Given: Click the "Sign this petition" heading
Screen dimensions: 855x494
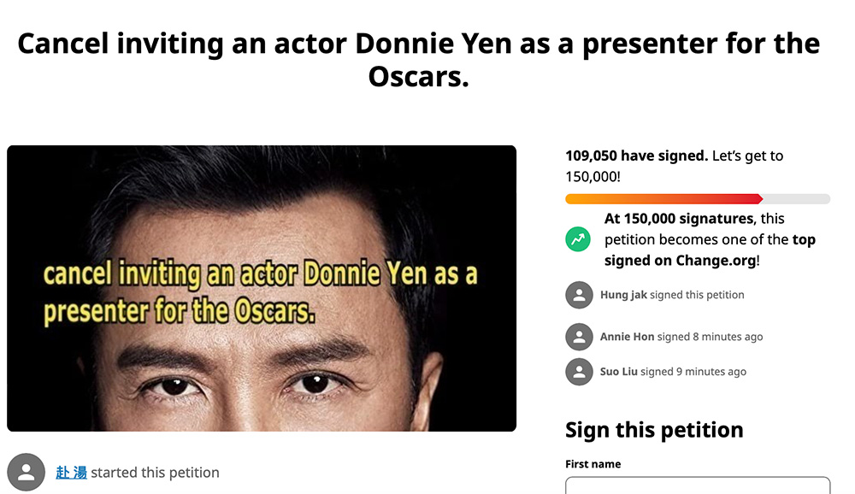Looking at the screenshot, I should coord(654,430).
